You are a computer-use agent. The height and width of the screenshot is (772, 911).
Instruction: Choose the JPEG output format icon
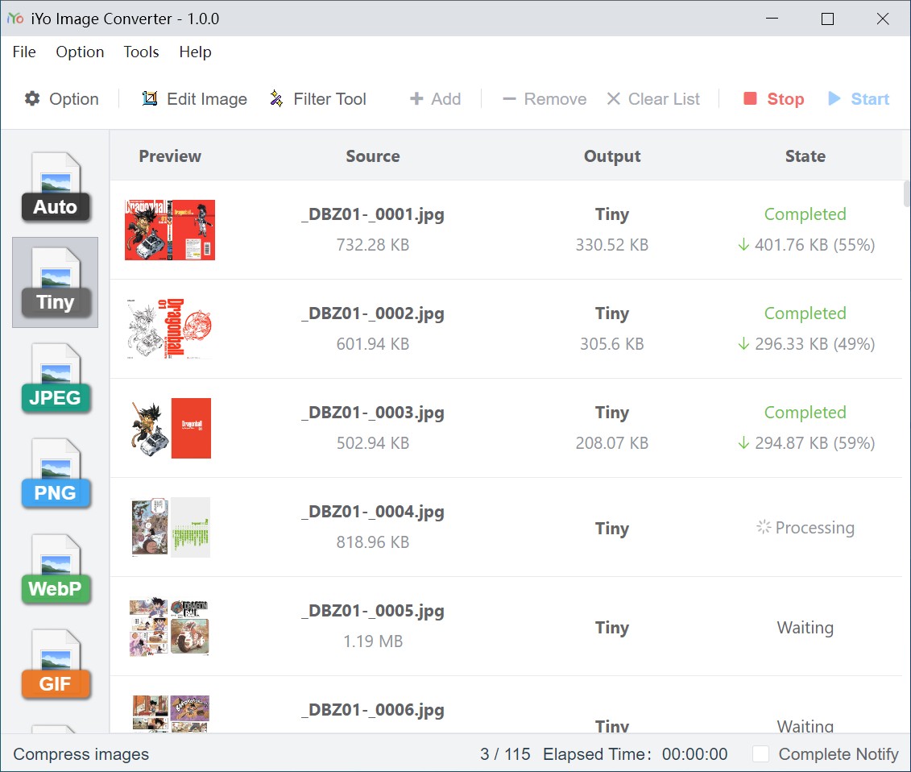coord(55,379)
